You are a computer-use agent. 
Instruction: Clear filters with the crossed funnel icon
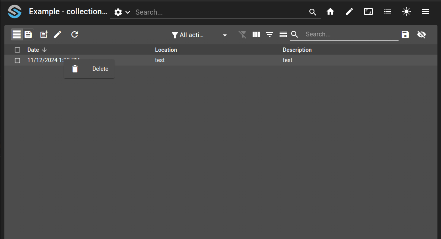click(x=242, y=34)
